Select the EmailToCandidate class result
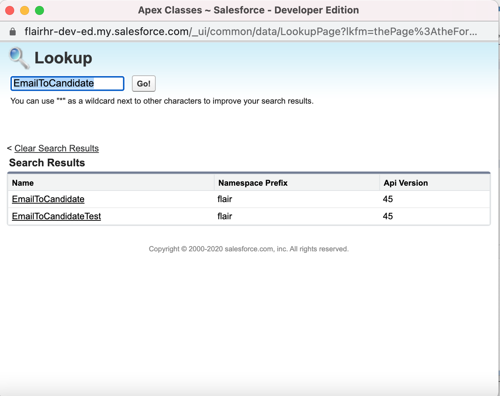 pos(48,199)
